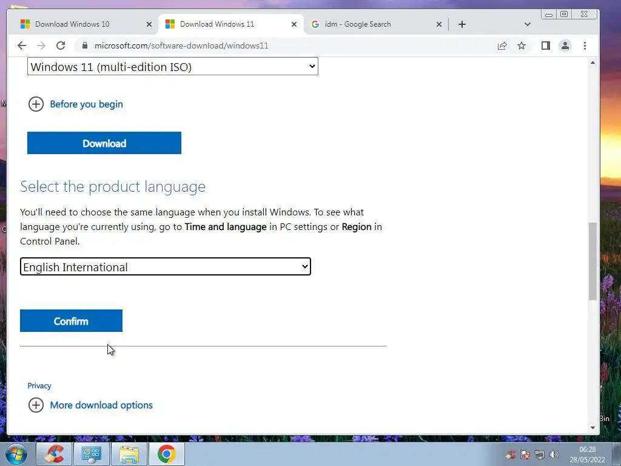The height and width of the screenshot is (466, 621).
Task: Open Windows 11 multi-edition ISO dropdown
Action: [x=173, y=66]
